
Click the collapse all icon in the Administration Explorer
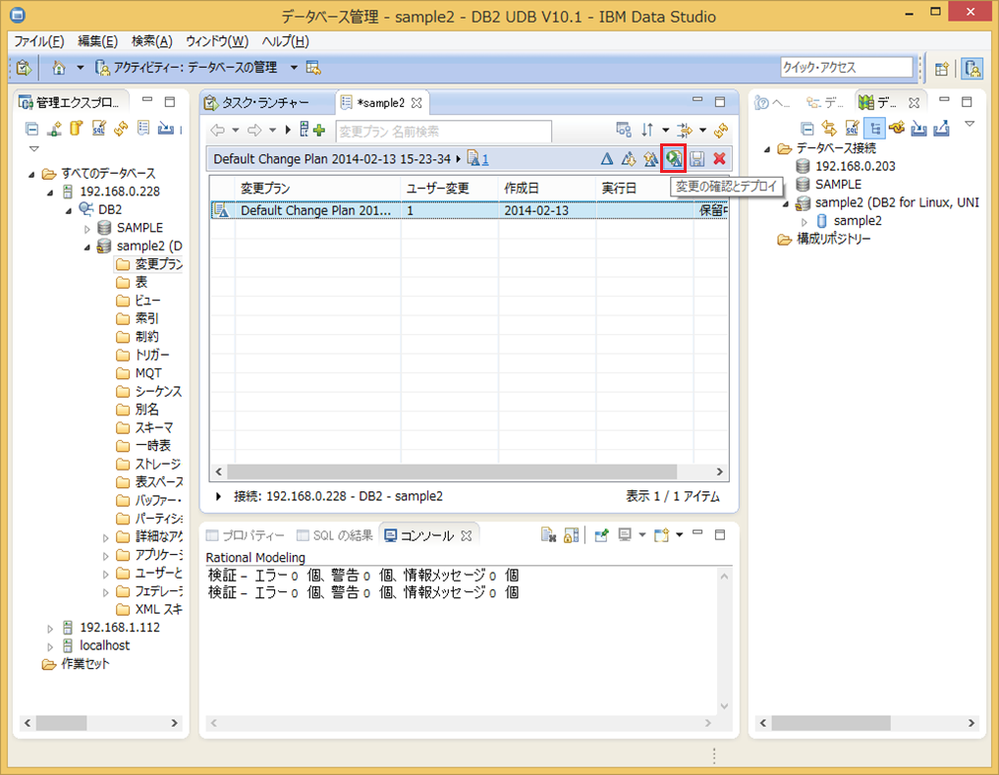coord(31,130)
